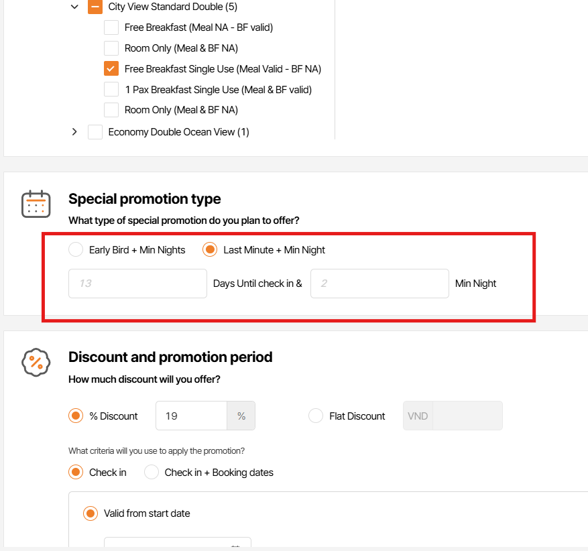
Task: Choose Check in + Booking dates criteria
Action: [152, 473]
